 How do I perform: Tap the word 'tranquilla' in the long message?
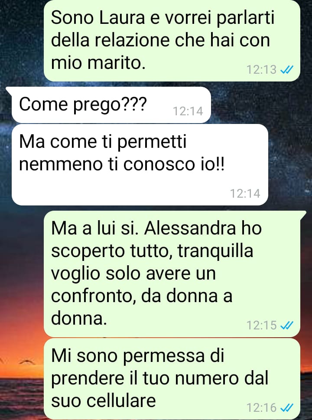click(x=215, y=252)
